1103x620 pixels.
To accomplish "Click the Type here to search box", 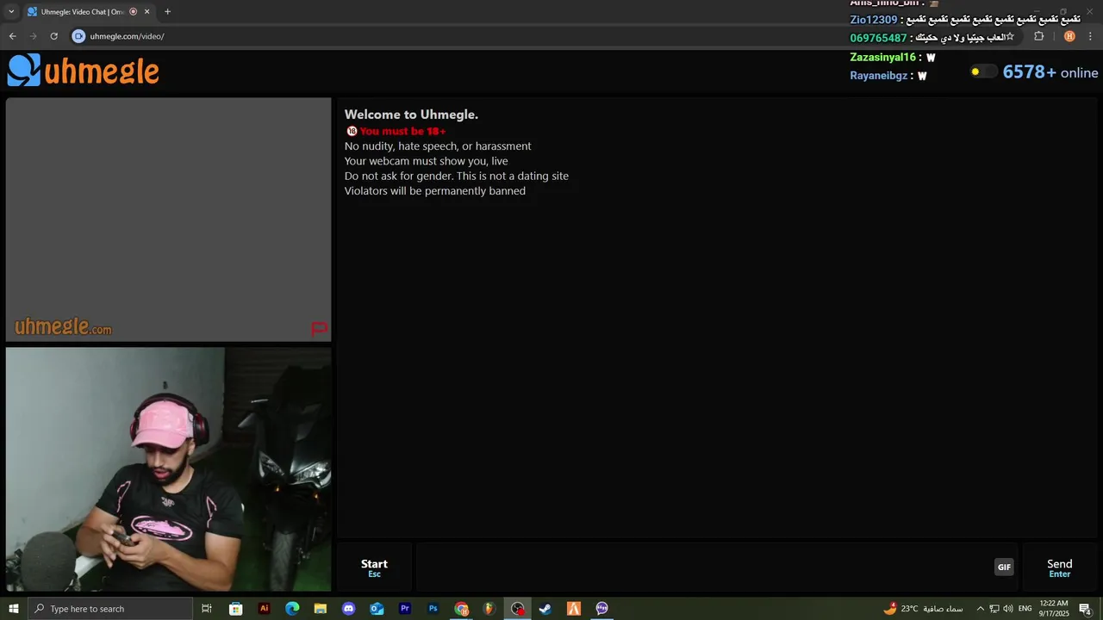I will click(x=109, y=609).
